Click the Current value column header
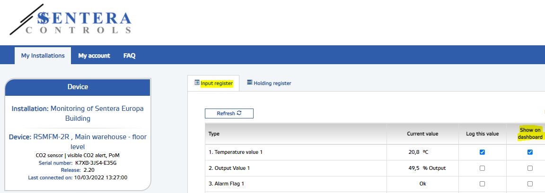This screenshot has height=193, width=545. click(x=422, y=134)
